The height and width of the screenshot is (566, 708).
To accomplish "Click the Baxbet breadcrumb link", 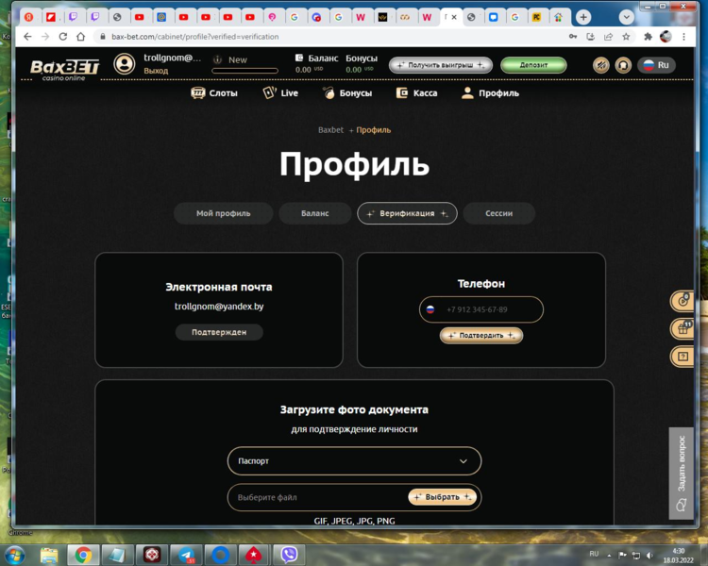I will [x=330, y=130].
